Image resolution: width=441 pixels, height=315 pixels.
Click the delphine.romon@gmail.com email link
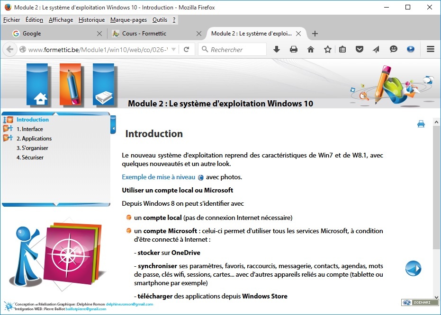coord(129,304)
